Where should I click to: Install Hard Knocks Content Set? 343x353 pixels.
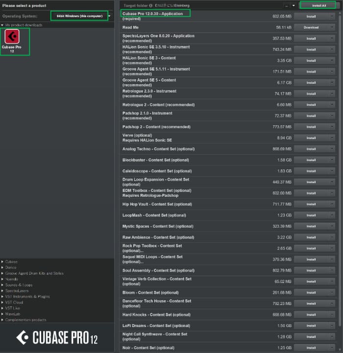(311, 314)
